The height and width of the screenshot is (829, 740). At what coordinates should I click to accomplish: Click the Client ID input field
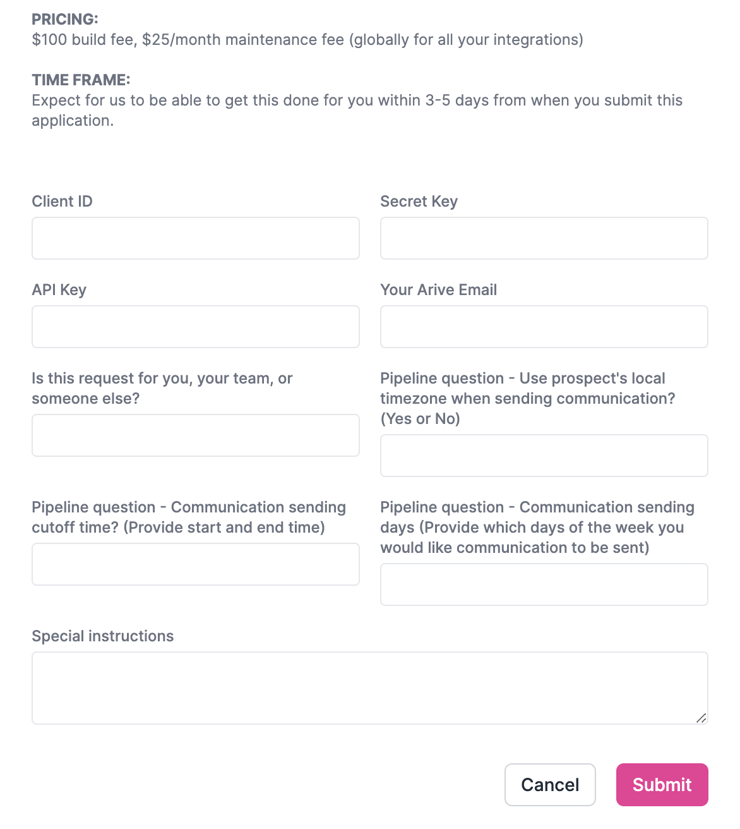tap(196, 238)
